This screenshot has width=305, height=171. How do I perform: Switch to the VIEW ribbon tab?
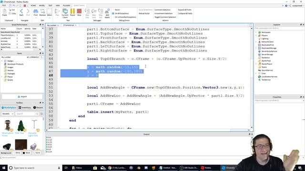pos(58,6)
